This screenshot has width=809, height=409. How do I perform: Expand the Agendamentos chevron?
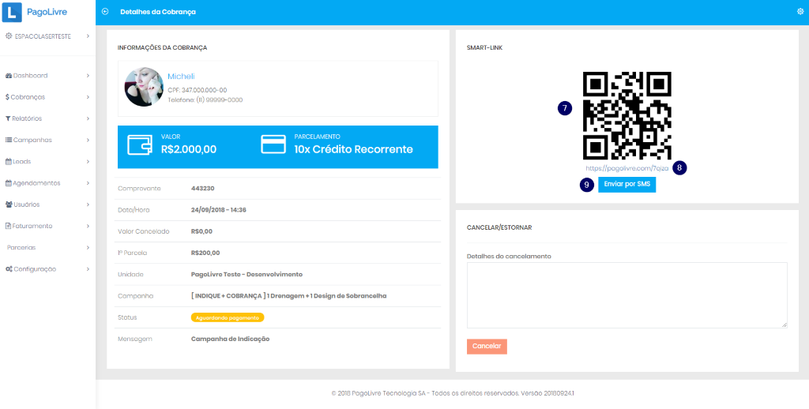tap(88, 183)
